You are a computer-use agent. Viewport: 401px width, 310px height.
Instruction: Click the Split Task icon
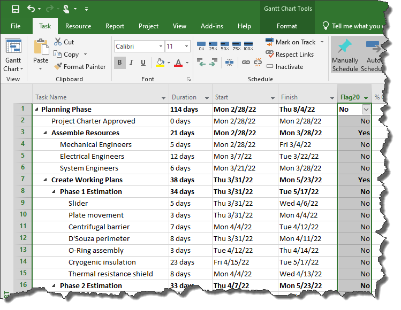[x=229, y=63]
